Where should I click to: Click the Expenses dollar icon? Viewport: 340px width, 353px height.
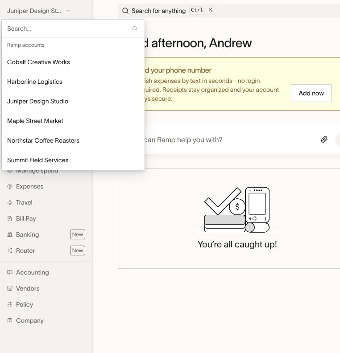[x=10, y=186]
